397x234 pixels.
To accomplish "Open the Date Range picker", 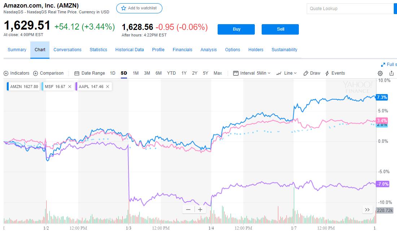I will 90,73.
